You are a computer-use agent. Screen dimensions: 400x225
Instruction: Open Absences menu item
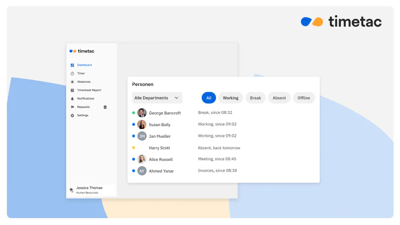click(x=83, y=82)
